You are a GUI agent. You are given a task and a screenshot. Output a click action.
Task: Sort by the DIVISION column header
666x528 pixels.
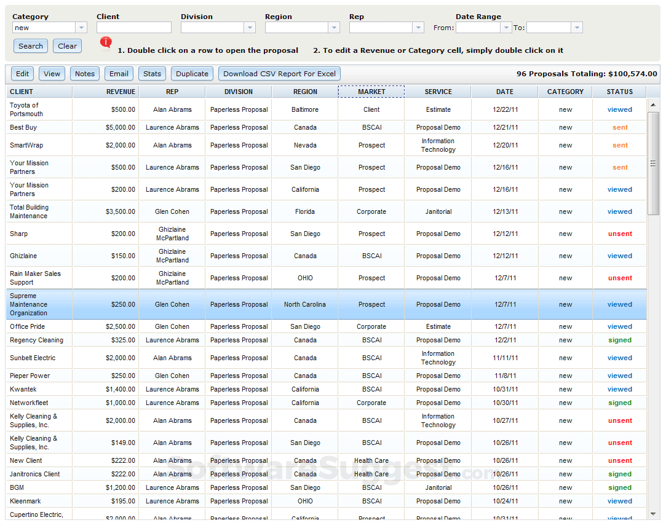click(x=239, y=92)
